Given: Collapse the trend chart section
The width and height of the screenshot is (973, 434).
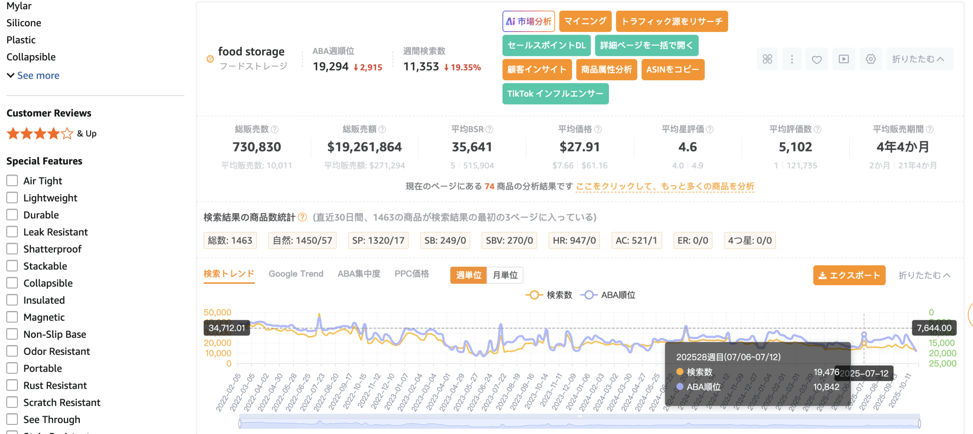Looking at the screenshot, I should (924, 275).
